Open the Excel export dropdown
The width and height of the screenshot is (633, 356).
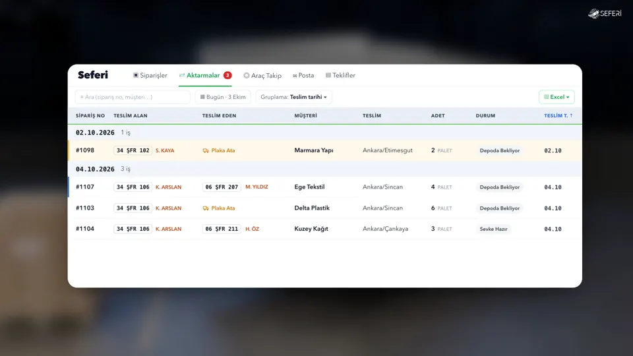point(557,97)
